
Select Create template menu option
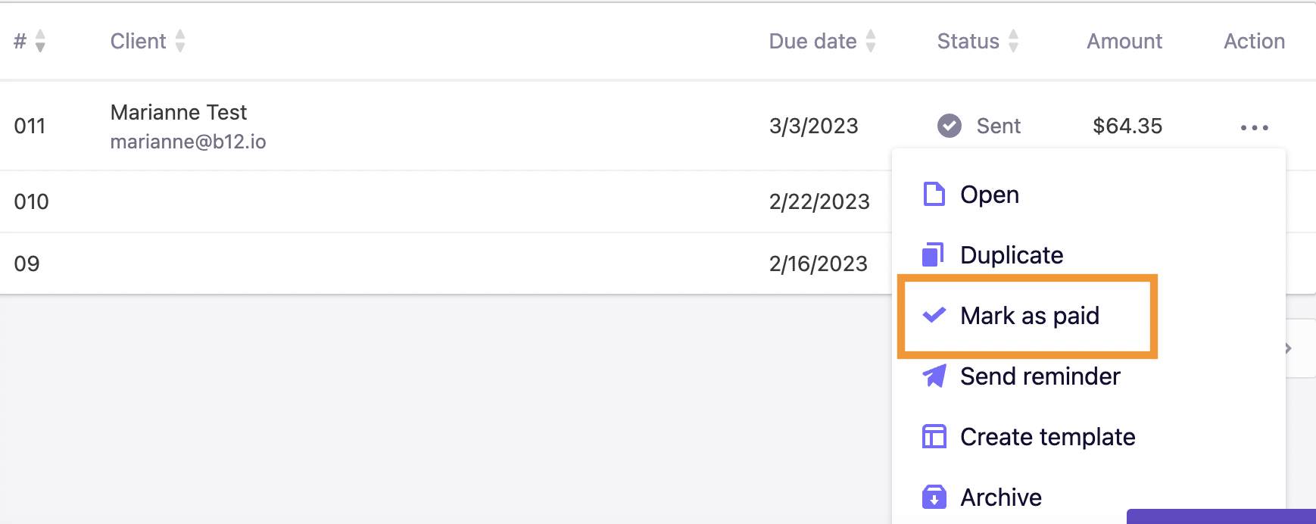click(x=1047, y=437)
